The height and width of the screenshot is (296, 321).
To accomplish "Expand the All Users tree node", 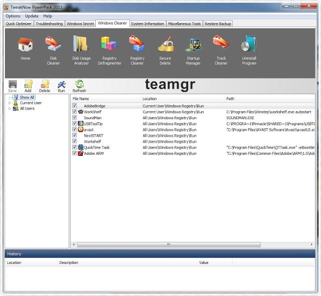I will click(10, 109).
